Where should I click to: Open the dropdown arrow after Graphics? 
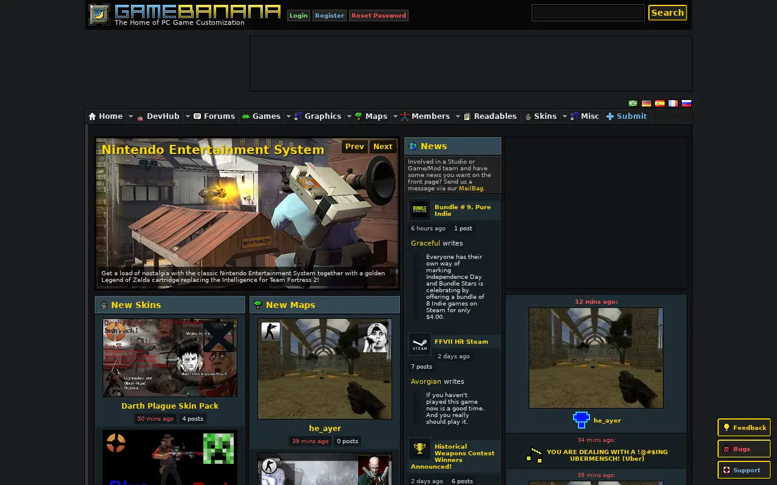click(x=349, y=116)
